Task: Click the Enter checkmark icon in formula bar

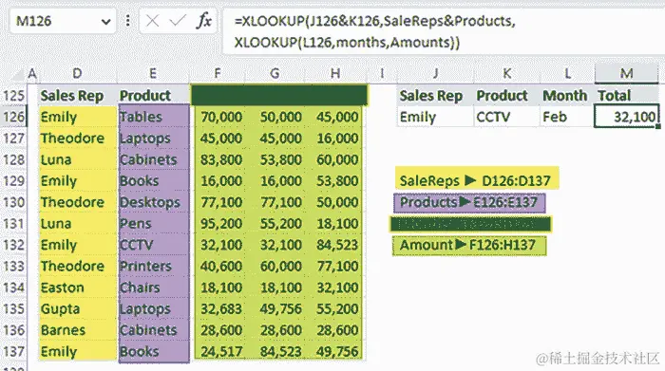Action: point(178,20)
